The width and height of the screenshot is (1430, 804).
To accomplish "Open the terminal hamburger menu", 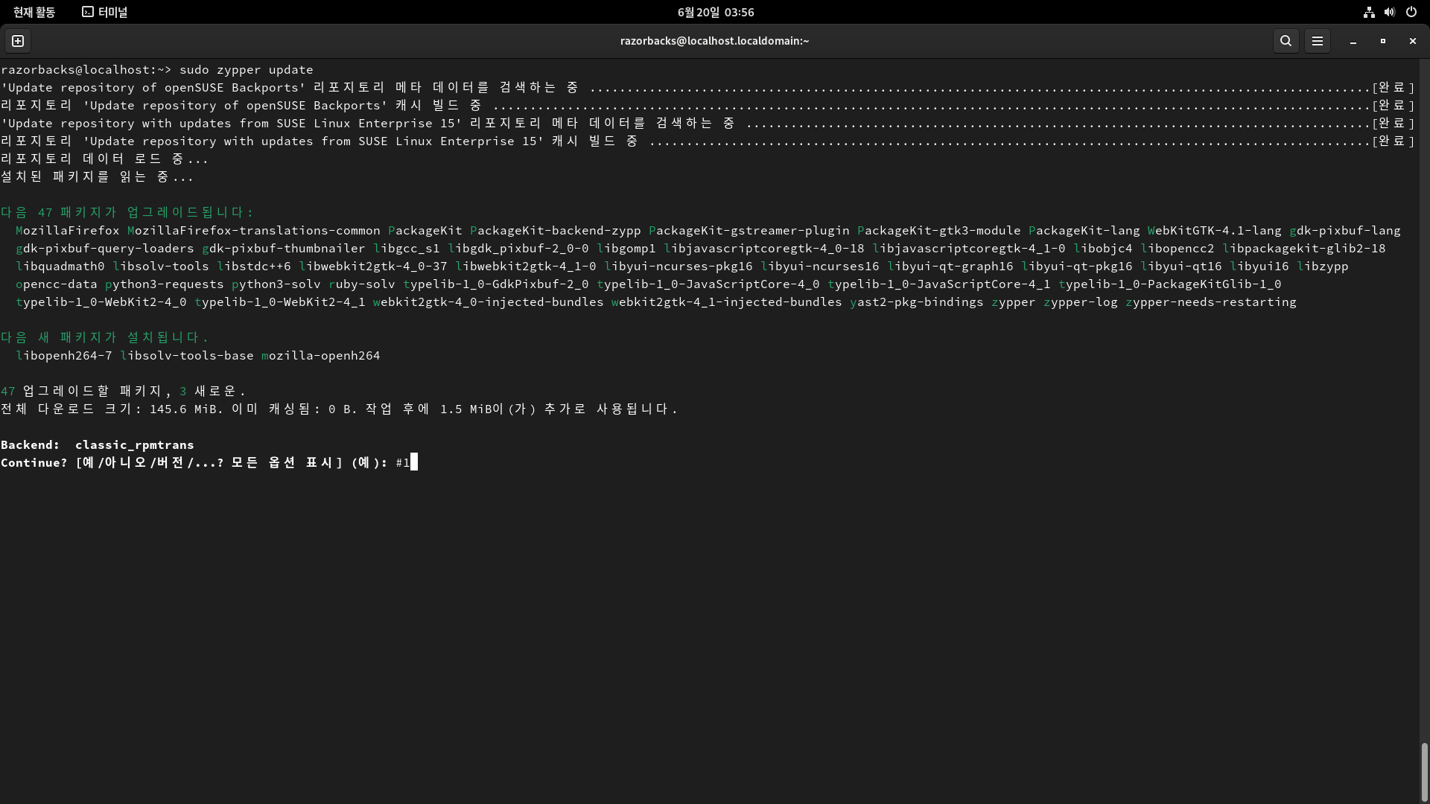I will pyautogui.click(x=1317, y=41).
